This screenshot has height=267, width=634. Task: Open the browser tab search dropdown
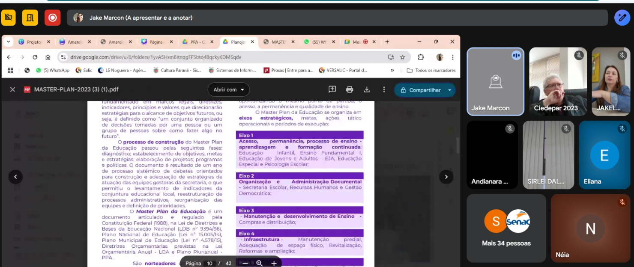coord(8,42)
